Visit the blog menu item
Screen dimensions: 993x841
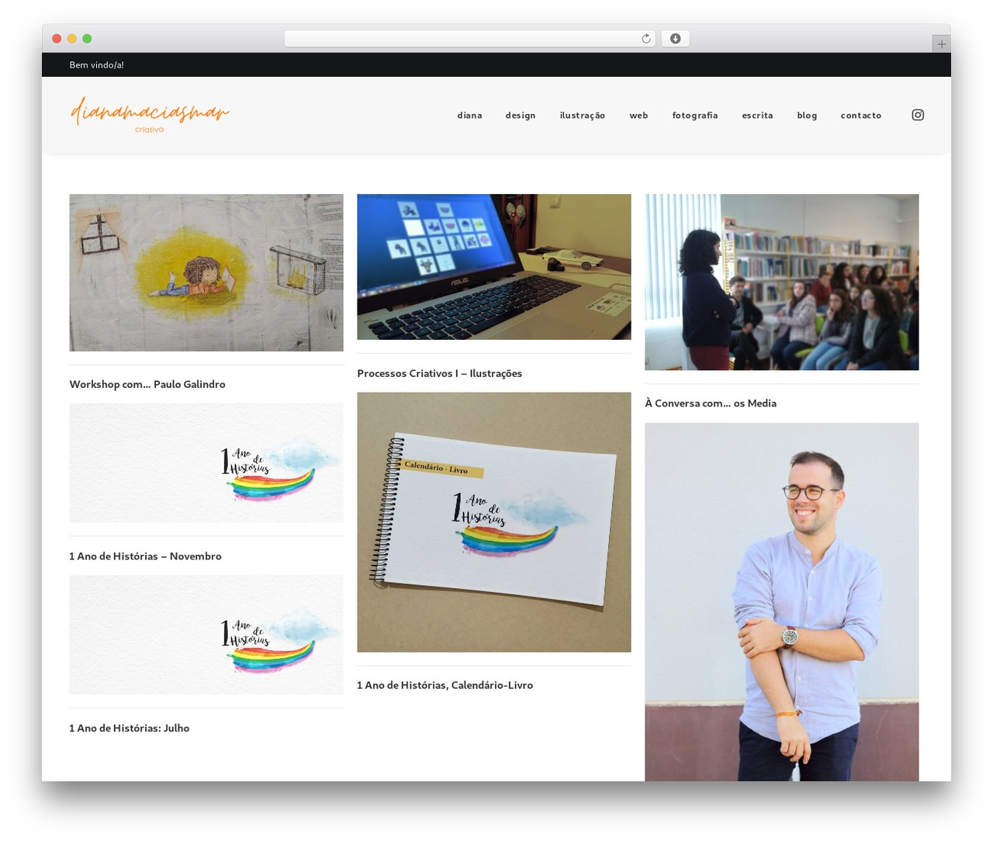(x=807, y=116)
